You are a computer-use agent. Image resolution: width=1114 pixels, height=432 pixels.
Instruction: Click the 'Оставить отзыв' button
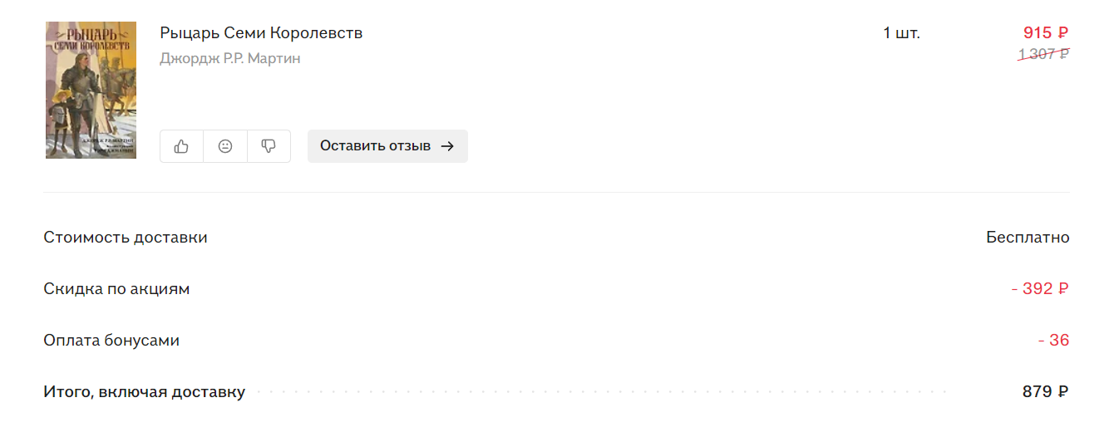click(387, 146)
